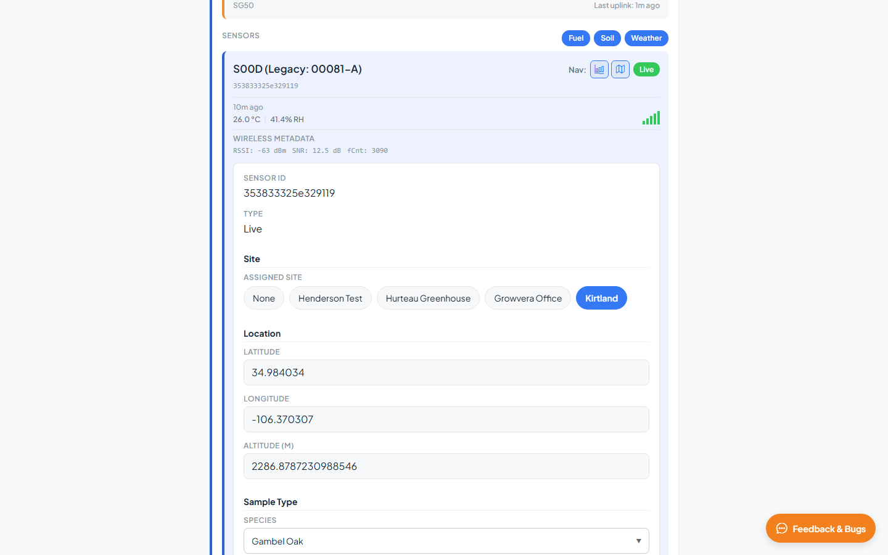Filter sensors by Weather
The width and height of the screenshot is (888, 555).
click(646, 38)
